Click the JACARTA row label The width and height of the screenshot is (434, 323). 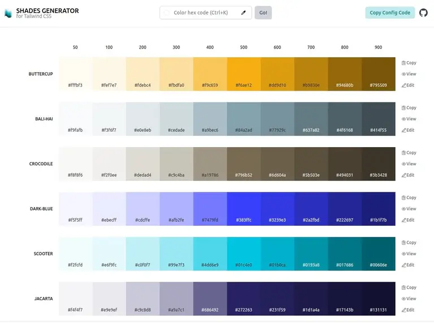tap(44, 299)
